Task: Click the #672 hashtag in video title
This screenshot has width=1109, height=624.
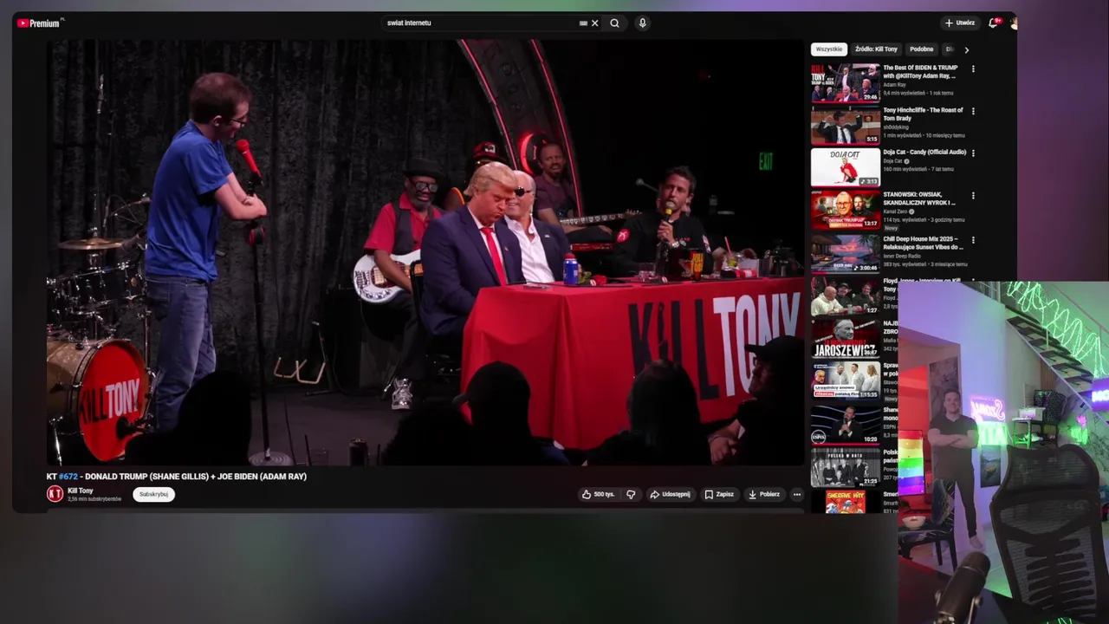Action: pos(68,477)
